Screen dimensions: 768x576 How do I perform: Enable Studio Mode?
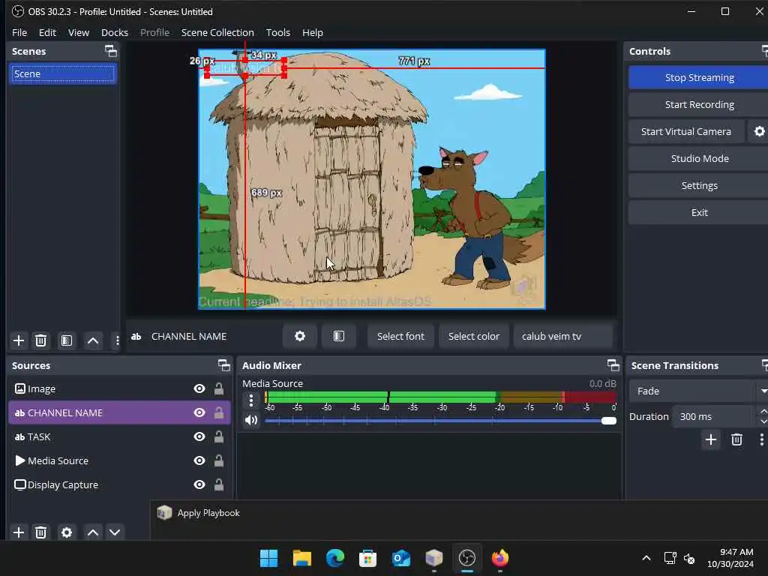[x=699, y=158]
